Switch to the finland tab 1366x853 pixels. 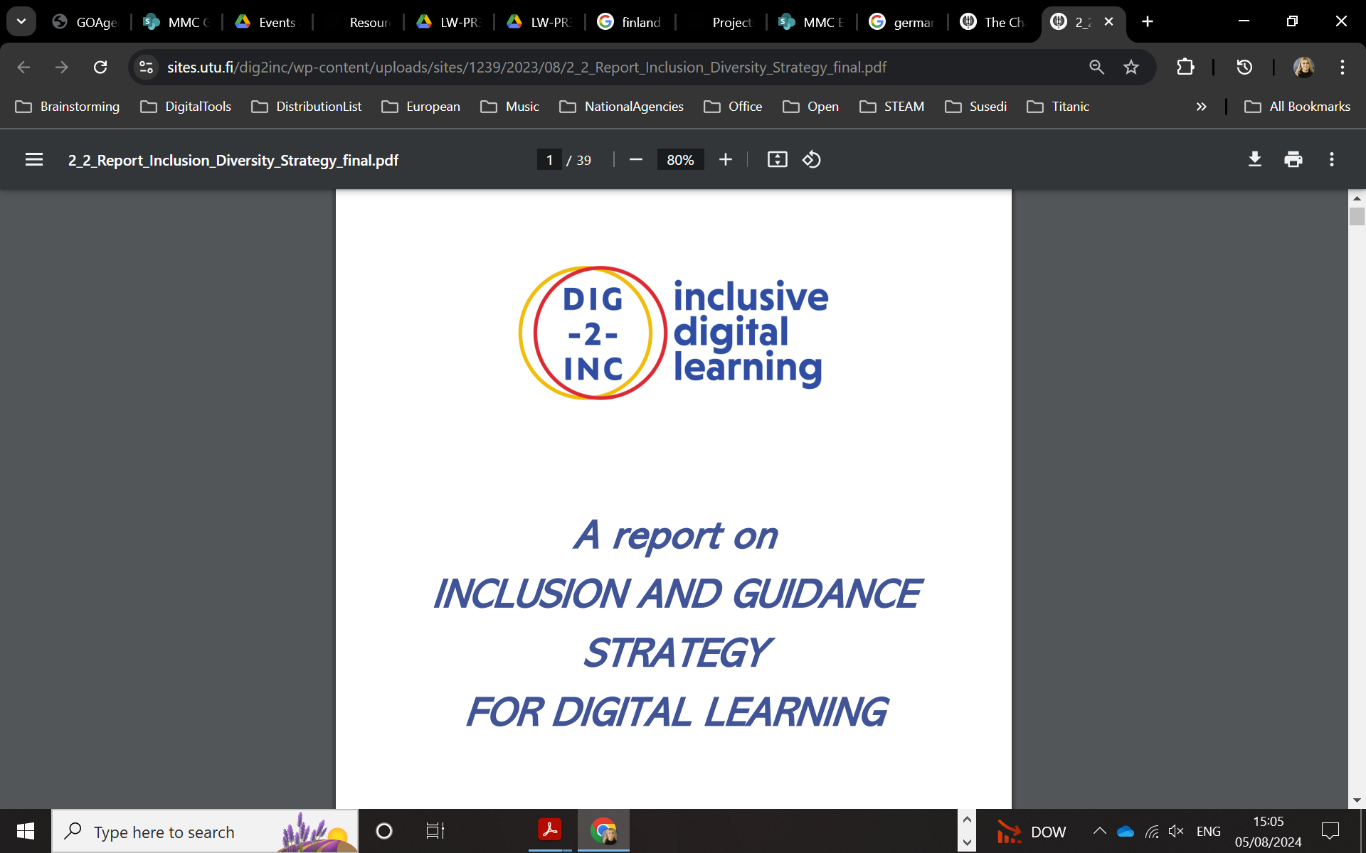pos(629,22)
